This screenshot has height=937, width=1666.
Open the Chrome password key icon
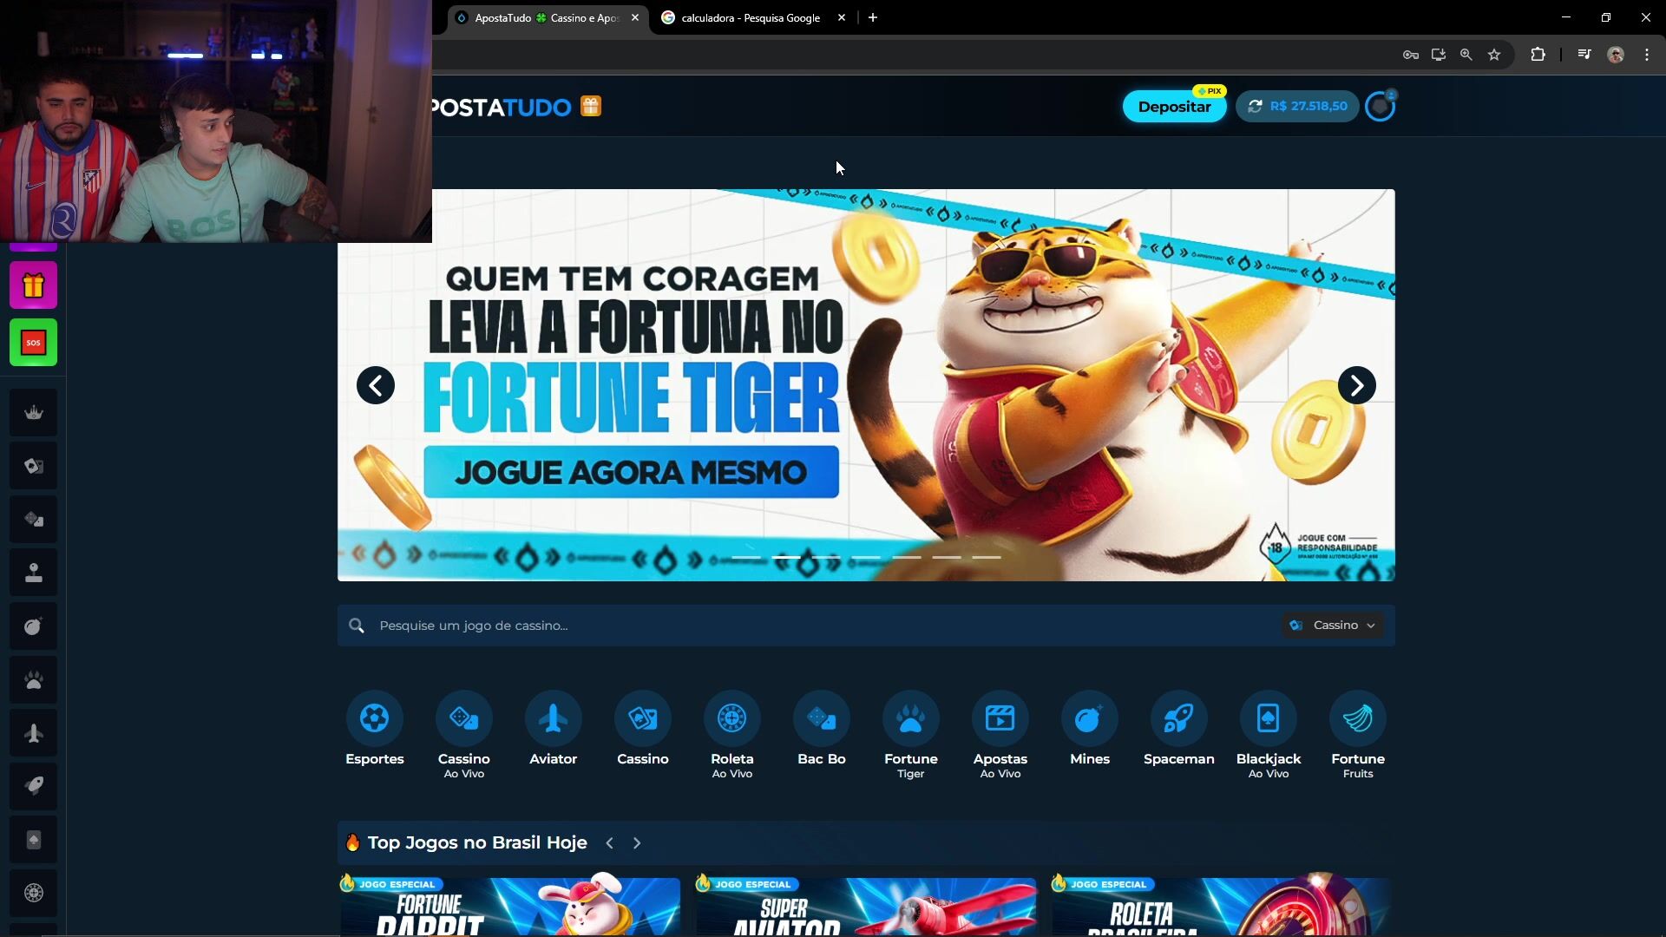tap(1411, 55)
